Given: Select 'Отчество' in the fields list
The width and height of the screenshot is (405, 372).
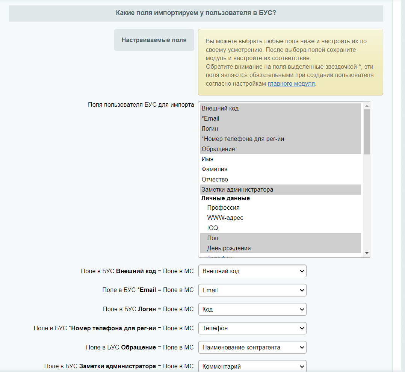Looking at the screenshot, I should (215, 180).
